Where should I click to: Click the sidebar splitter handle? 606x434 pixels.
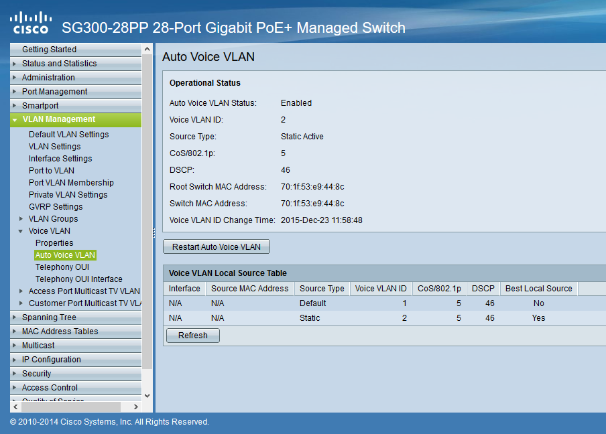pos(154,232)
